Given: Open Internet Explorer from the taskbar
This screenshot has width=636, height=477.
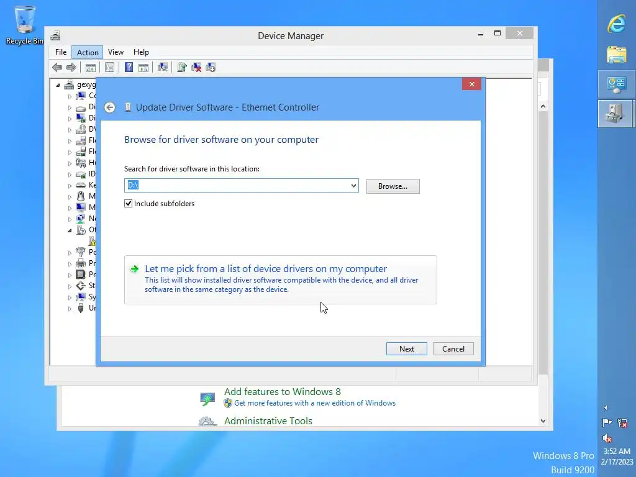Looking at the screenshot, I should pyautogui.click(x=617, y=24).
